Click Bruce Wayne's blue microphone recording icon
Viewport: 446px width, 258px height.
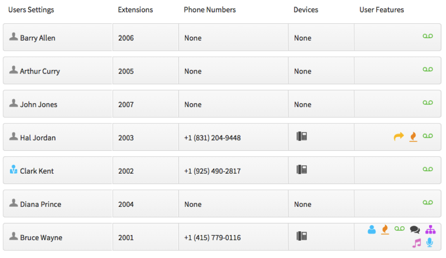[x=430, y=242]
